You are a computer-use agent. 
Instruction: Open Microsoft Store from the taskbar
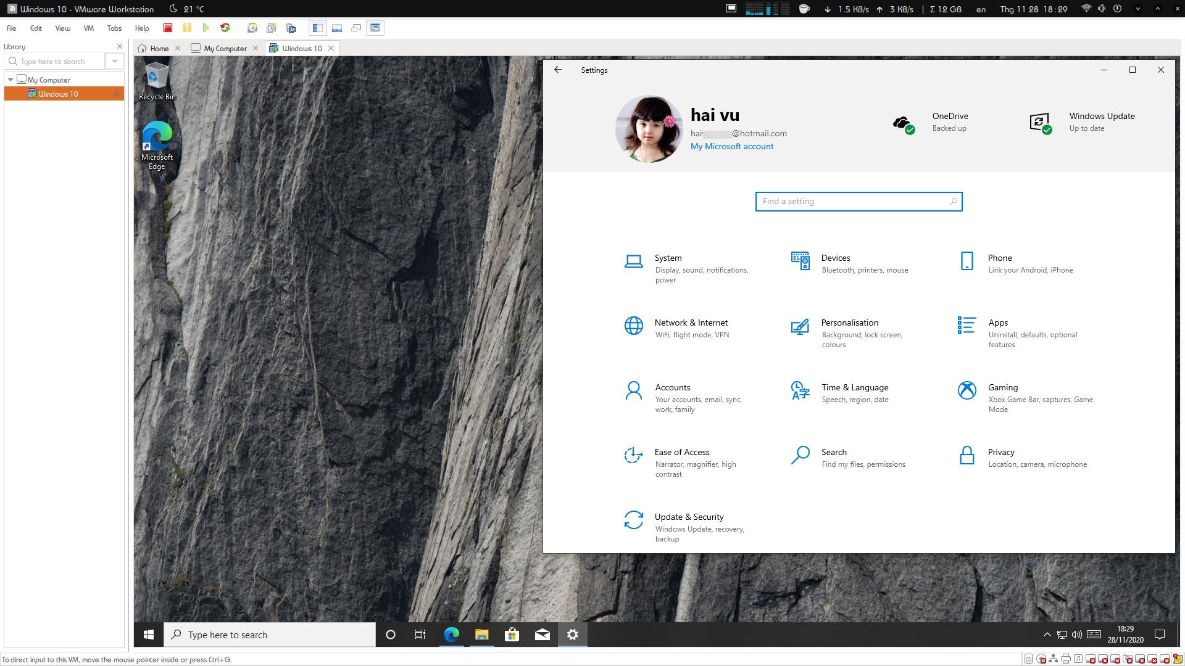click(x=512, y=635)
